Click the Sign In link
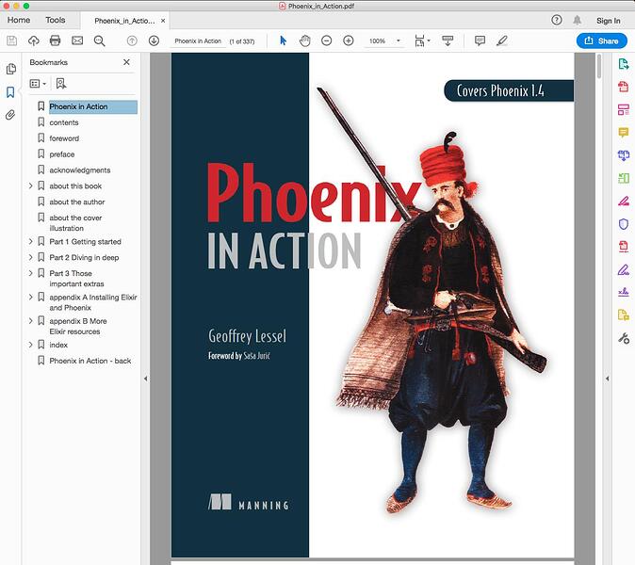Viewport: 635px width, 565px height. [x=608, y=21]
